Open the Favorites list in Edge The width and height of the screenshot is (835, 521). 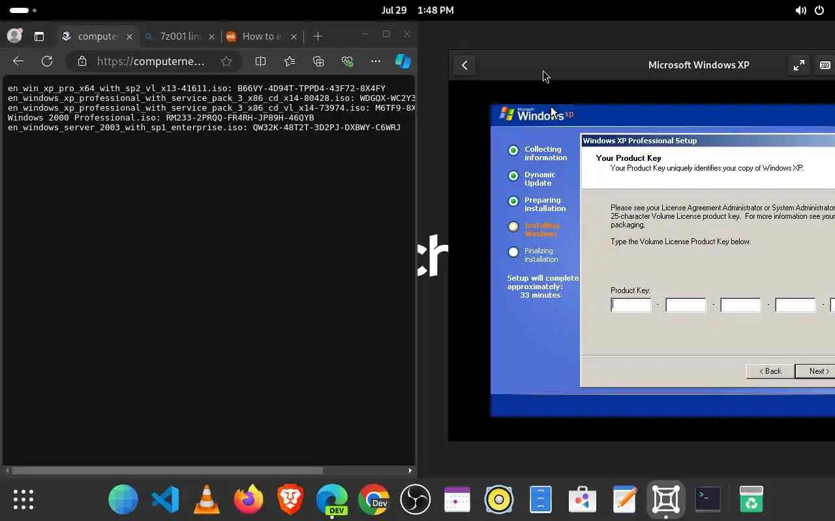pos(290,61)
